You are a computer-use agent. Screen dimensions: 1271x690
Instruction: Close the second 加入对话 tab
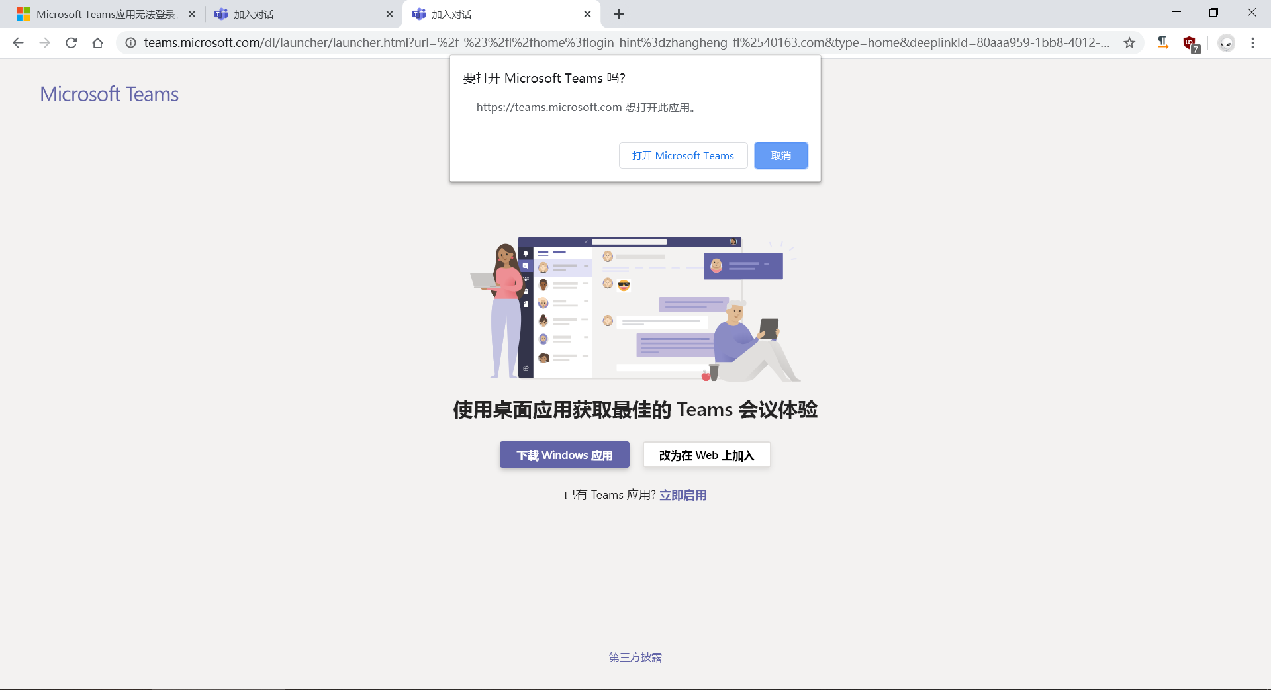click(389, 14)
